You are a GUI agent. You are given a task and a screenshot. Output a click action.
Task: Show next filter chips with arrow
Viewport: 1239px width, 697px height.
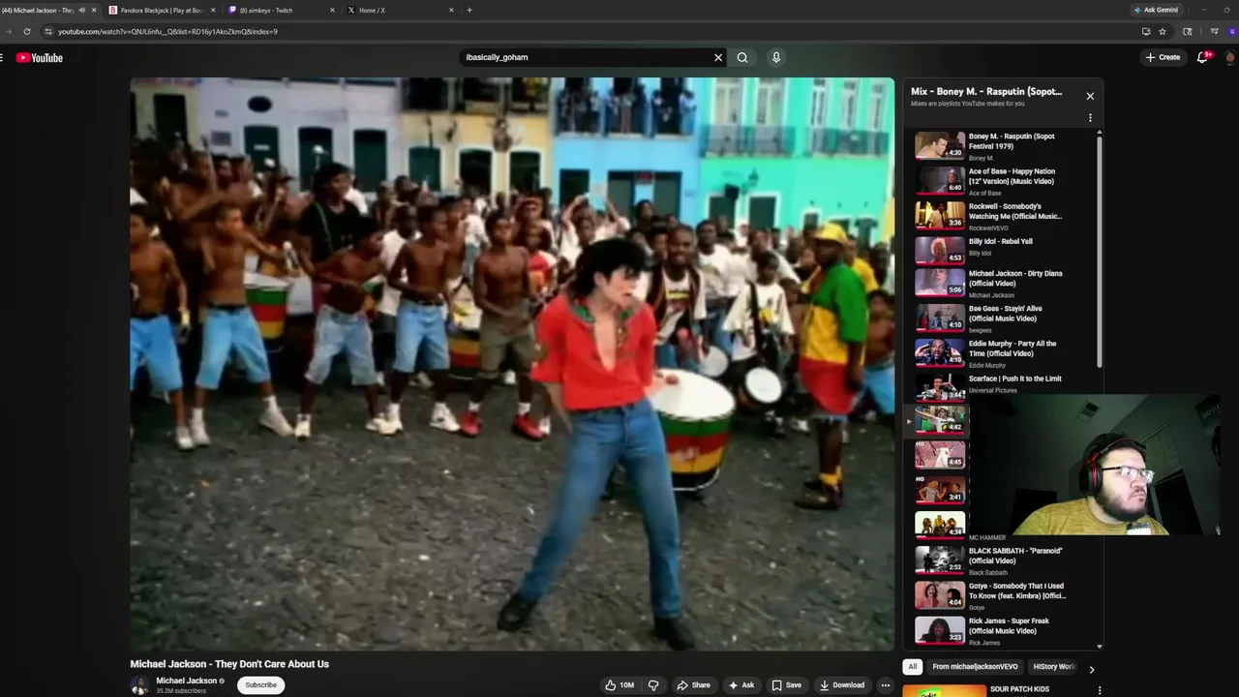pyautogui.click(x=1091, y=669)
